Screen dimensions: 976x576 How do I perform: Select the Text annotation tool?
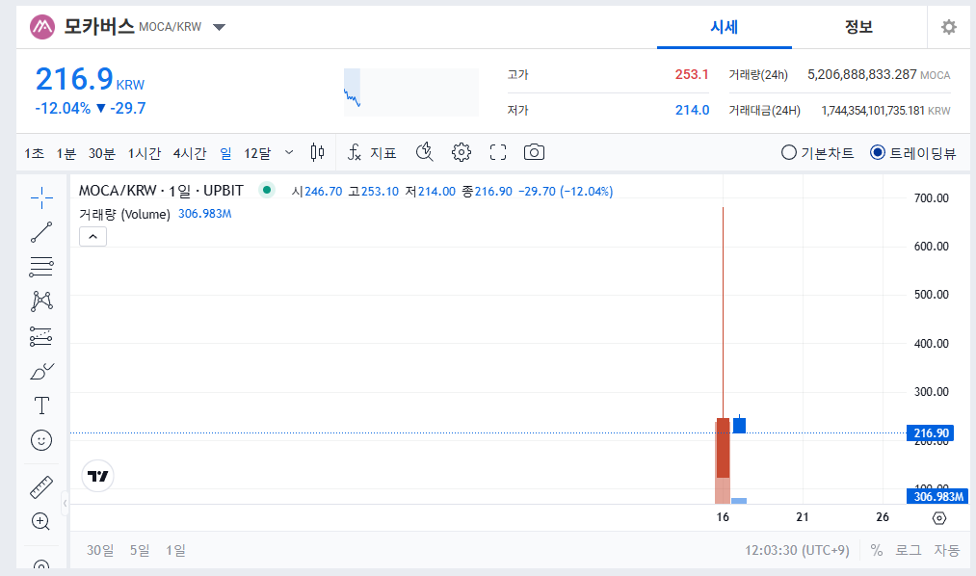[41, 406]
